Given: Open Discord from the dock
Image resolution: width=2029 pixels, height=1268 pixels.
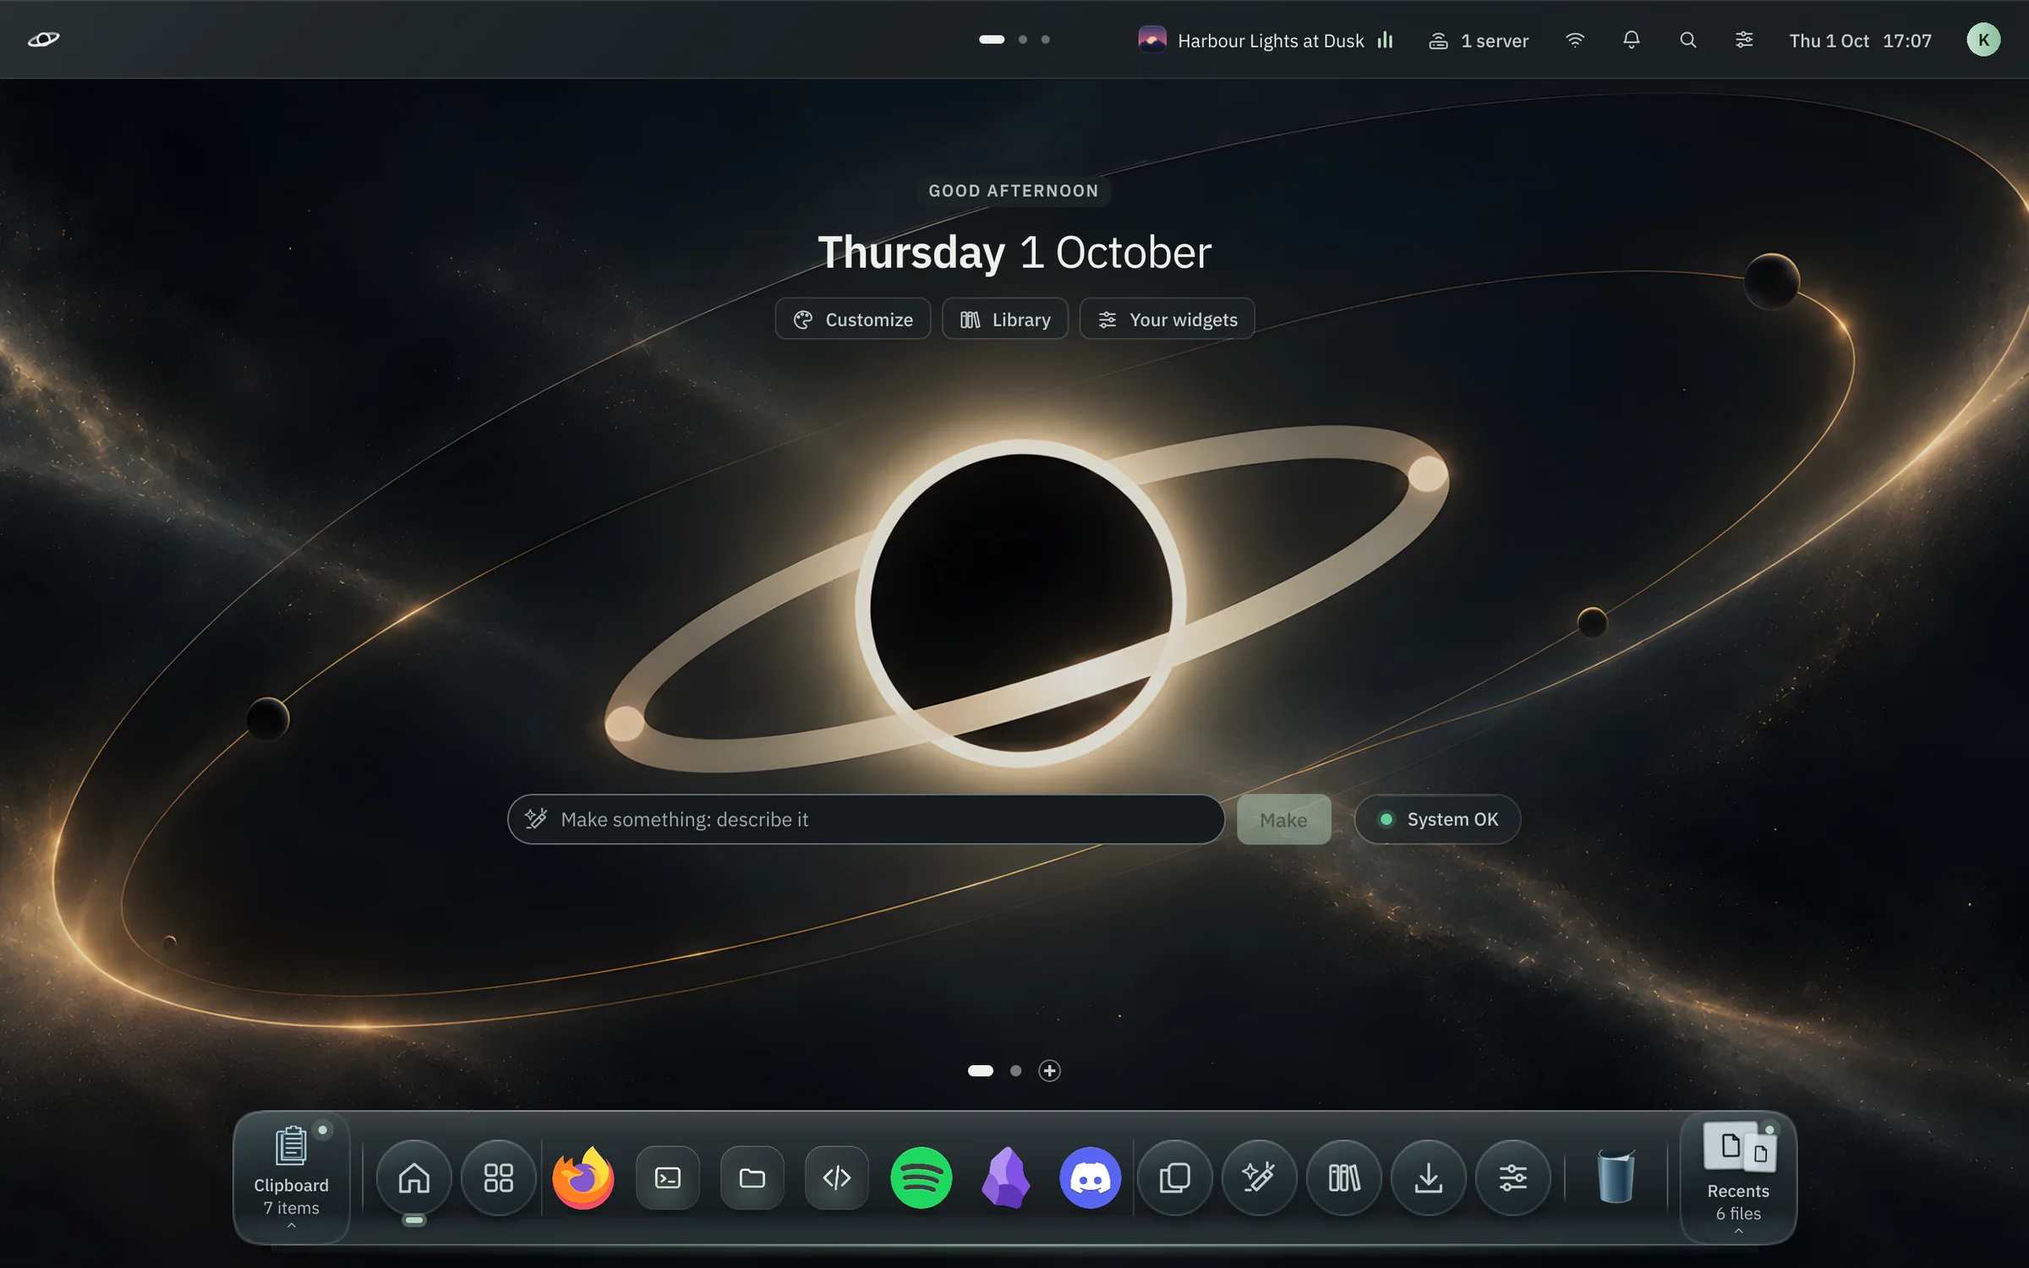Looking at the screenshot, I should (1090, 1177).
